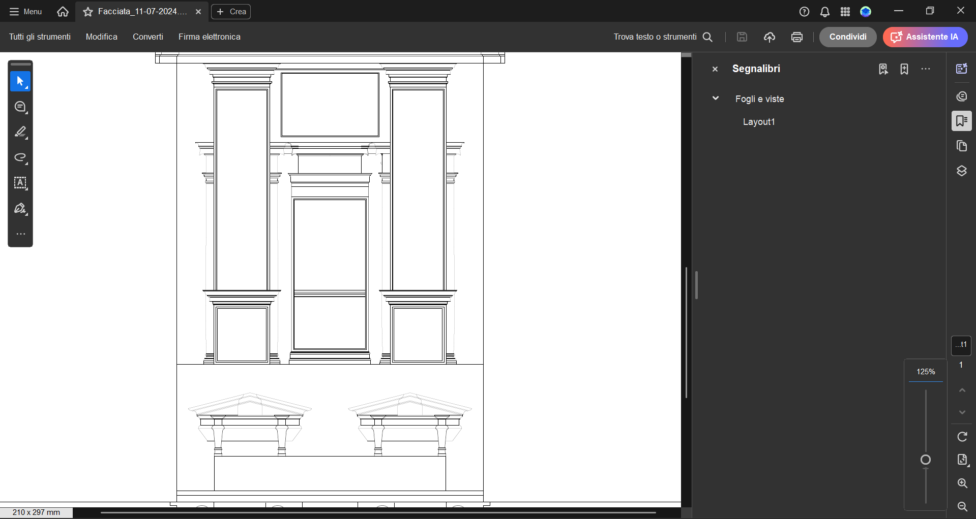Select the freehand draw lasso tool
Viewport: 976px width, 519px height.
(x=20, y=158)
